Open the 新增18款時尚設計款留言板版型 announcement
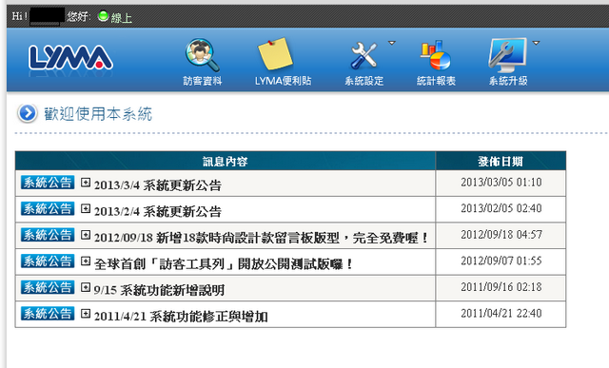Image resolution: width=609 pixels, height=368 pixels. [261, 238]
